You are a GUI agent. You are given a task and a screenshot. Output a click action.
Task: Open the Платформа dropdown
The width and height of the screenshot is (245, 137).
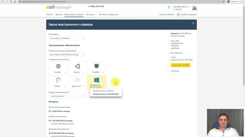(67, 38)
